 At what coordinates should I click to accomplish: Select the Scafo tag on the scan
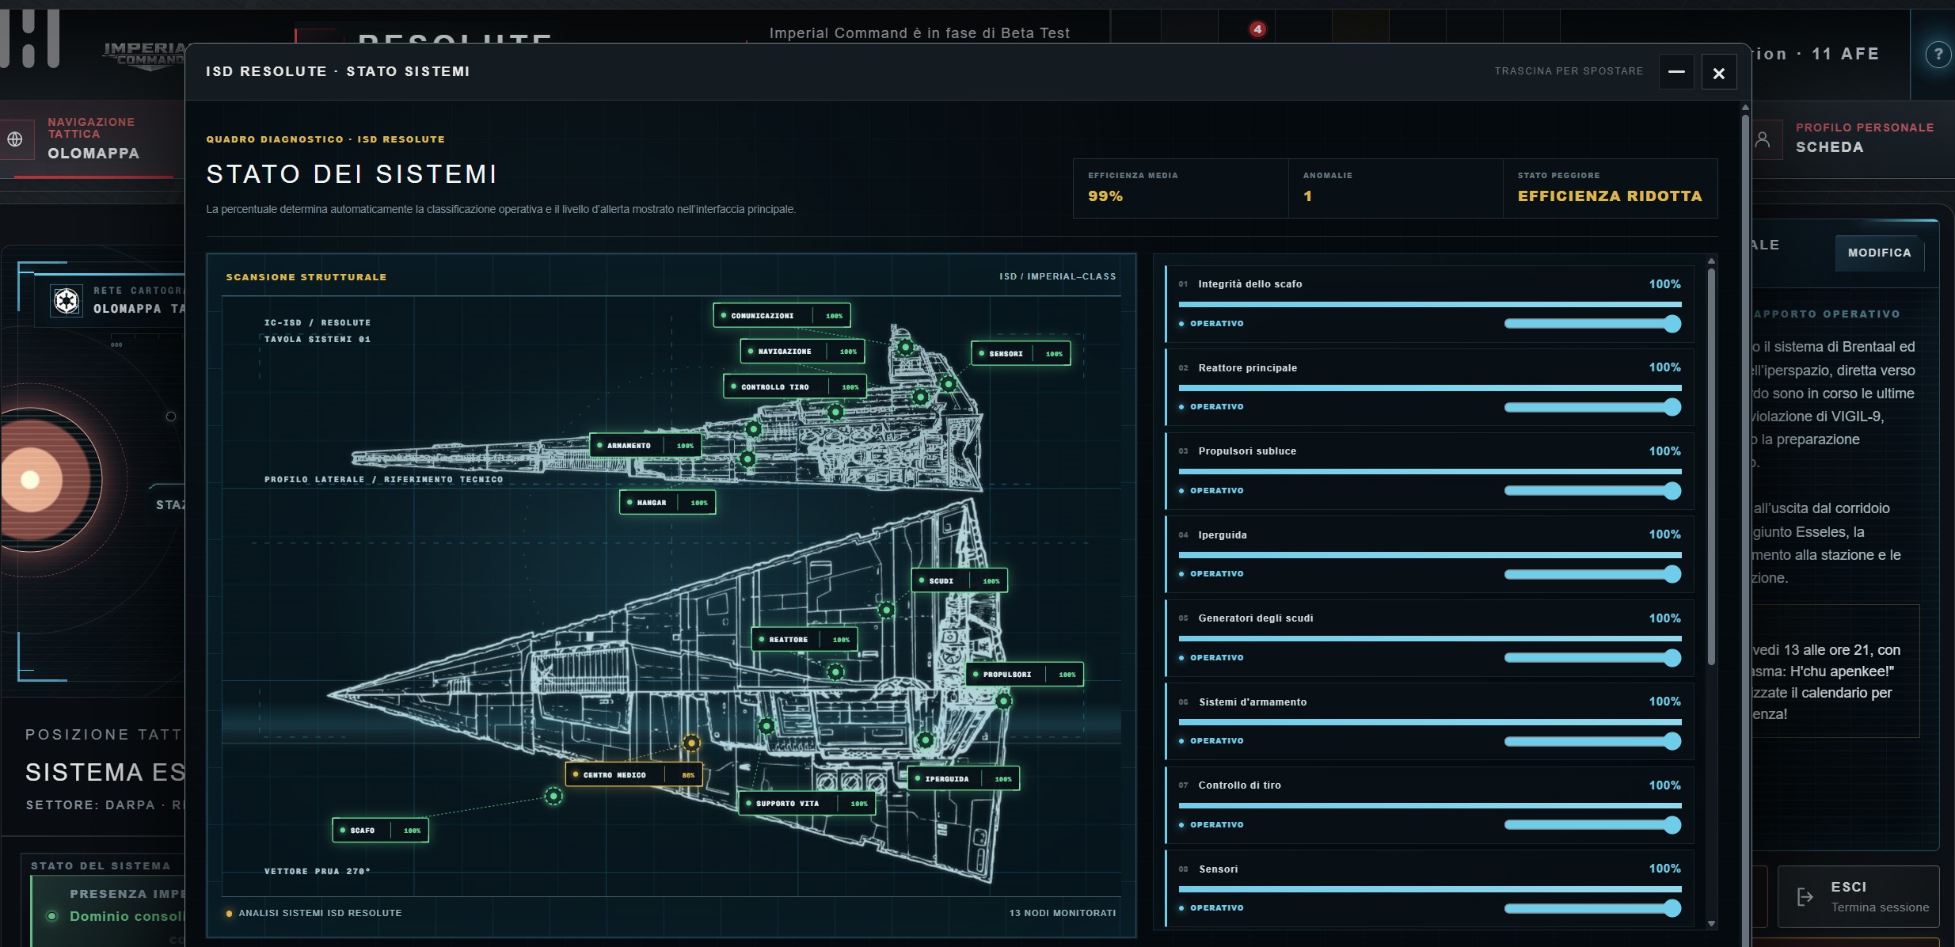(x=381, y=830)
